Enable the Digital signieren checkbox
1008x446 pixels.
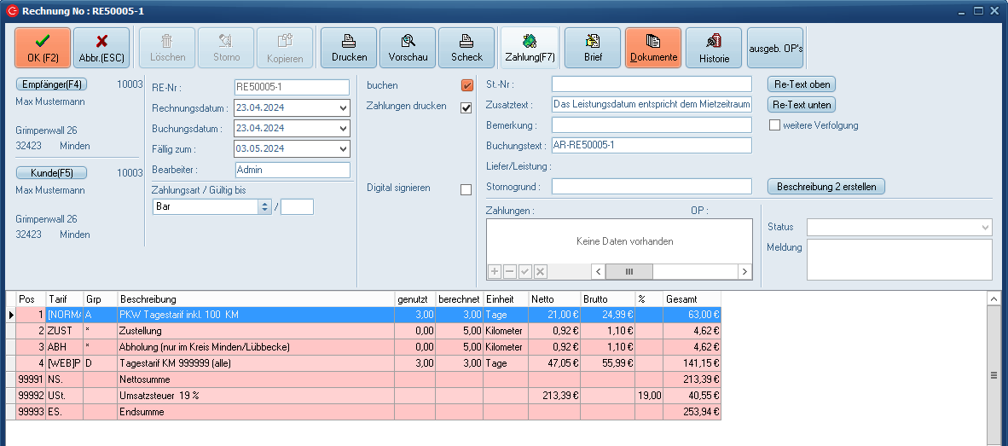(x=466, y=189)
